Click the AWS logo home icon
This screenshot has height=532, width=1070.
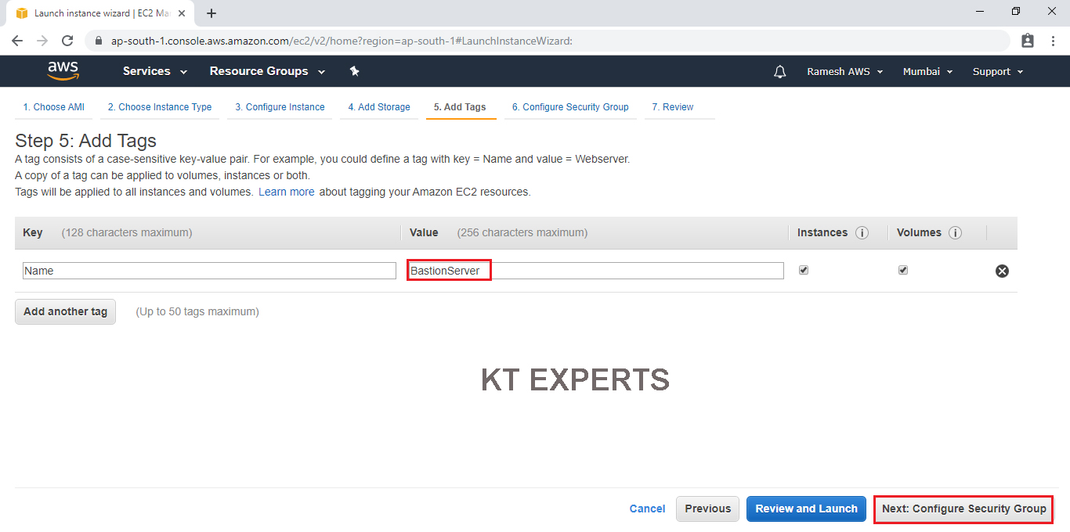pyautogui.click(x=63, y=71)
